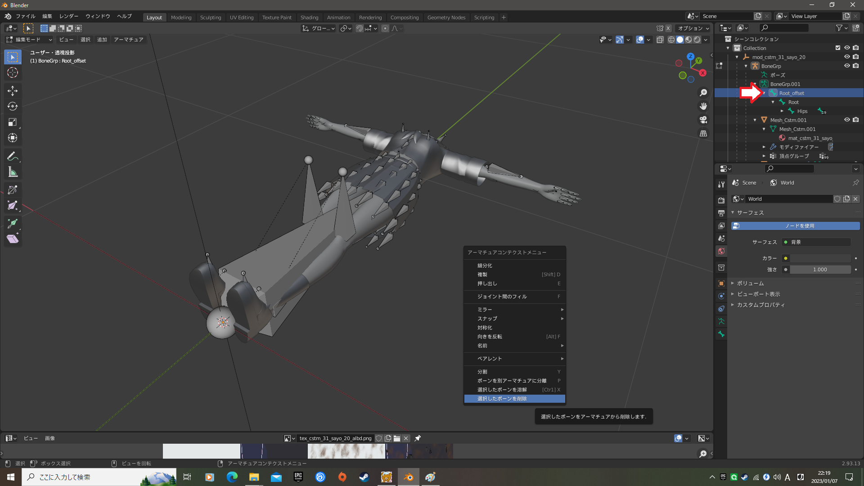Hide BoneGrp with its eye icon
The image size is (864, 486).
(x=847, y=66)
